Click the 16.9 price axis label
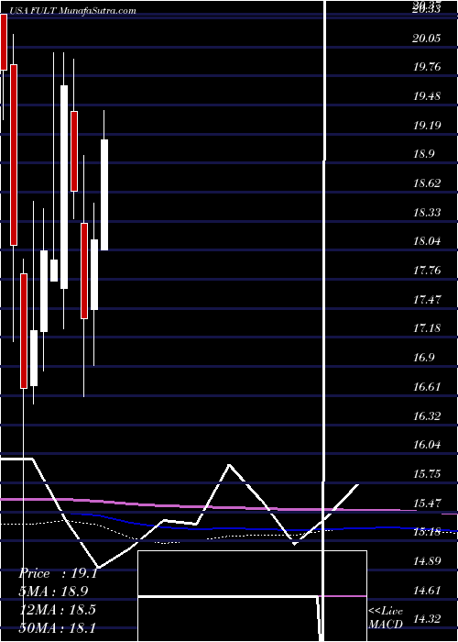Image resolution: width=458 pixels, height=642 pixels. 424,358
